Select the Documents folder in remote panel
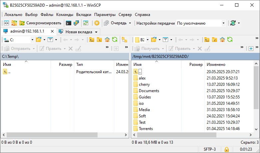 pyautogui.click(x=149, y=91)
